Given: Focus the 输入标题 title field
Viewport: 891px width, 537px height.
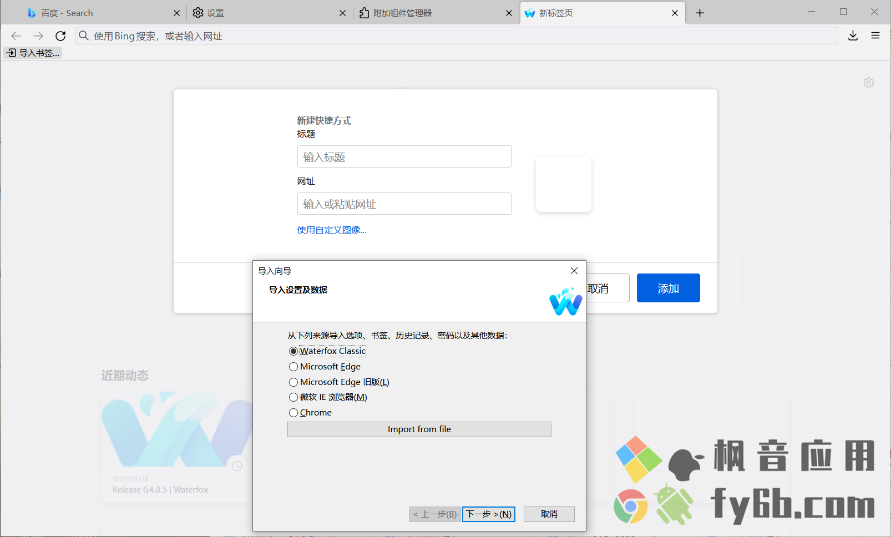Looking at the screenshot, I should (x=404, y=156).
